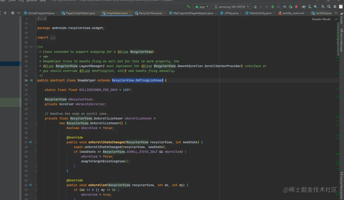Open the Device File Explorer side tab

click(x=342, y=186)
